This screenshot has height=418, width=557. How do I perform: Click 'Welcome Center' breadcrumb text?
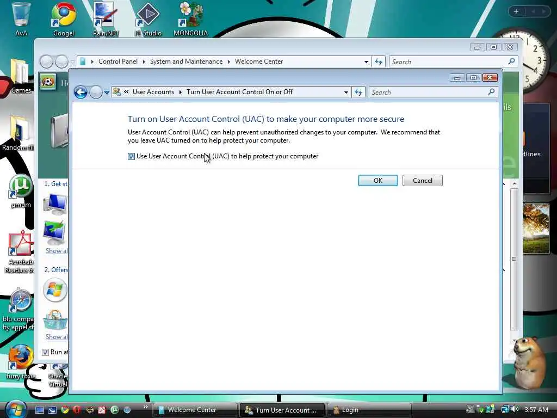click(x=259, y=62)
